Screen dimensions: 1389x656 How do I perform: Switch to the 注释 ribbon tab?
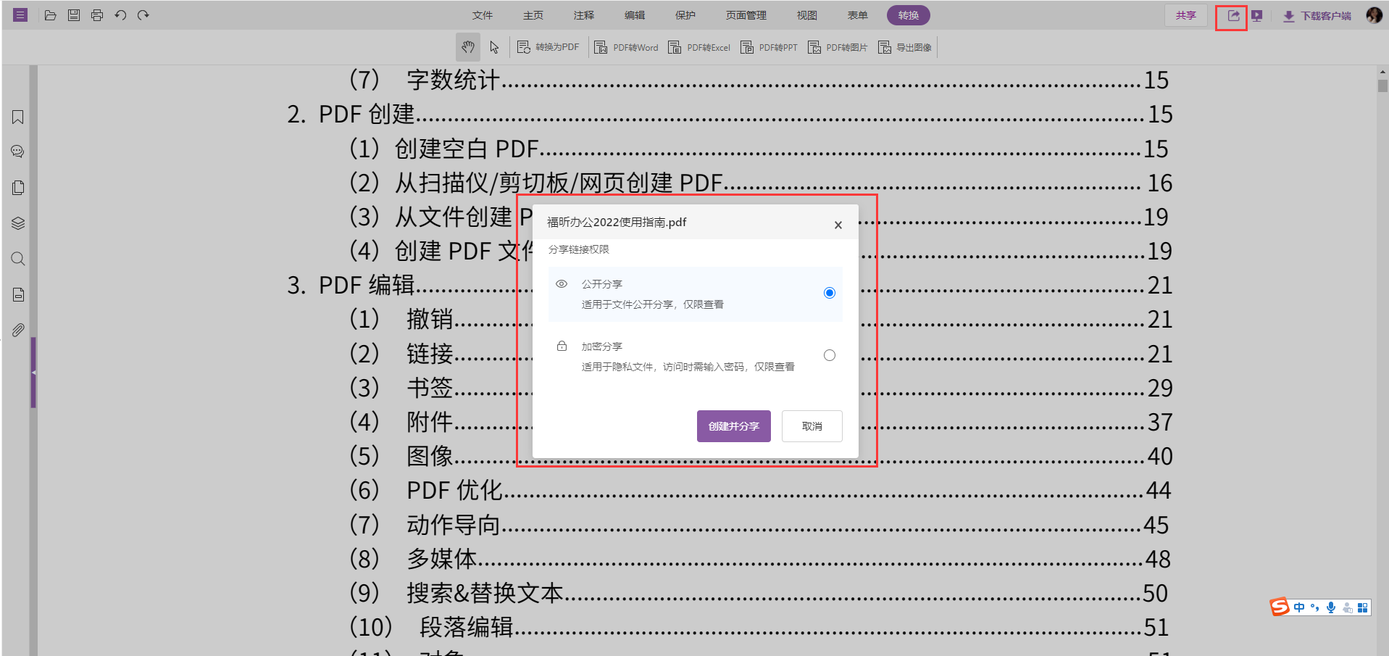click(x=583, y=14)
